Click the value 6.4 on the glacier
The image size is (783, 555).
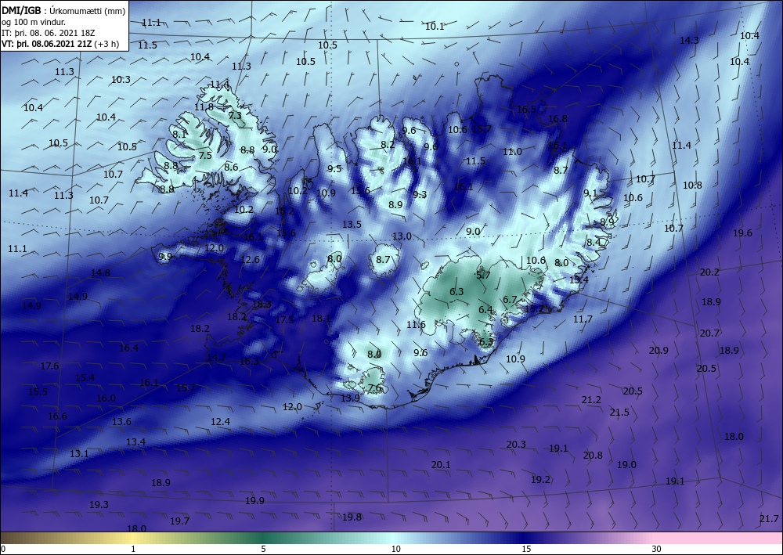[485, 310]
